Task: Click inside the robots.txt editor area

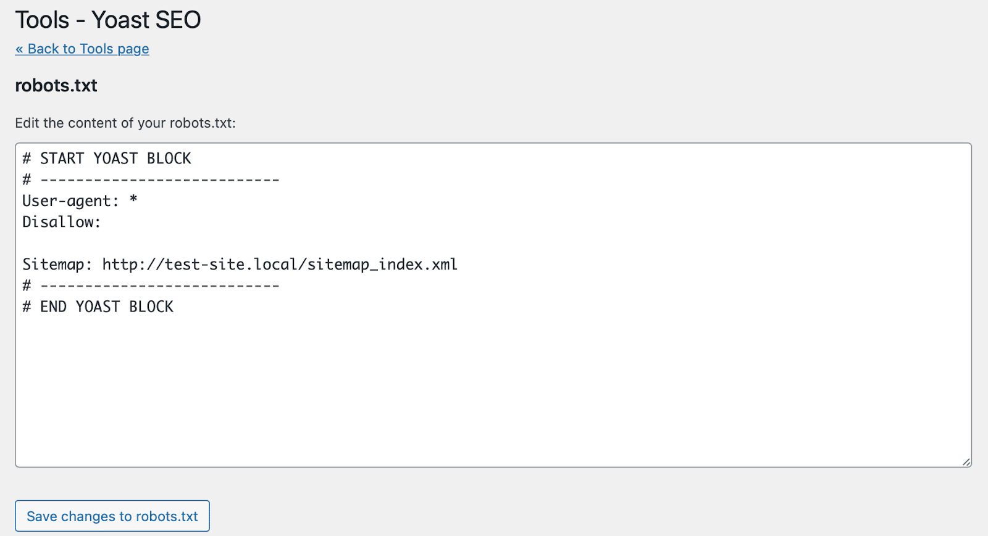Action: coord(432,370)
